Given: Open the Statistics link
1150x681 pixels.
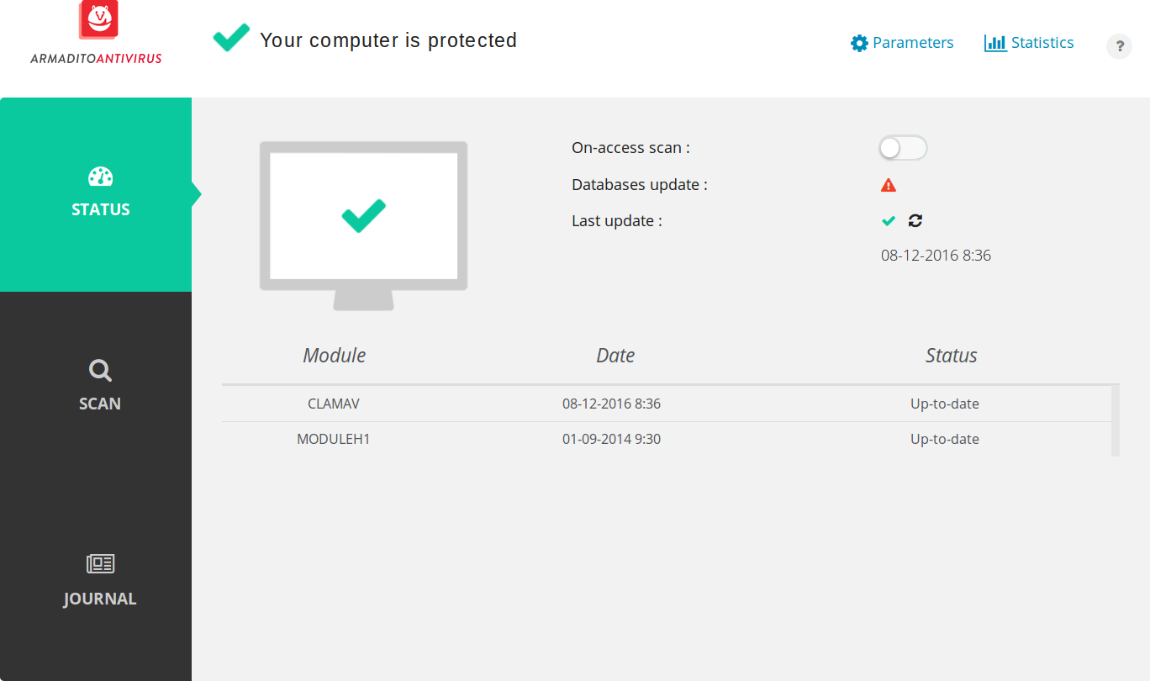Looking at the screenshot, I should (x=1042, y=43).
